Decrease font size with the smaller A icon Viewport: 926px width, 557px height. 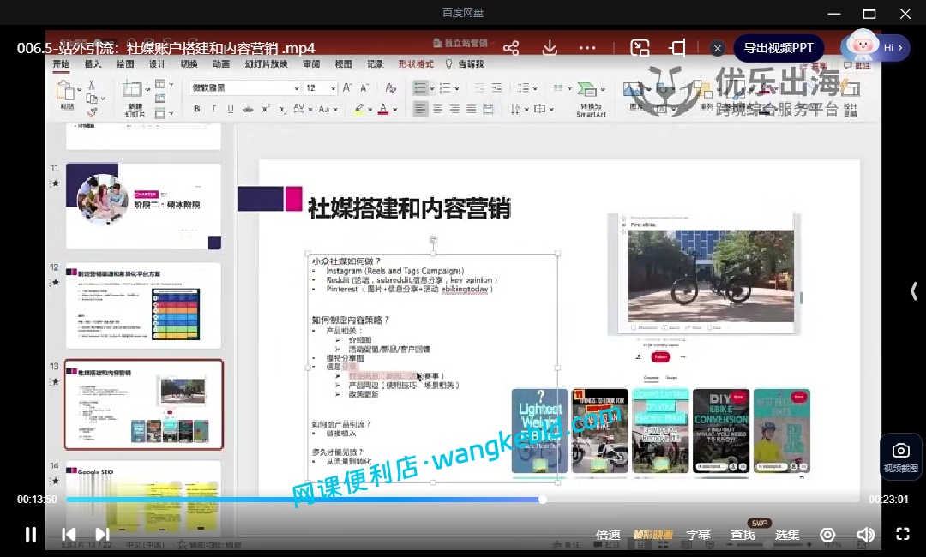click(x=364, y=88)
